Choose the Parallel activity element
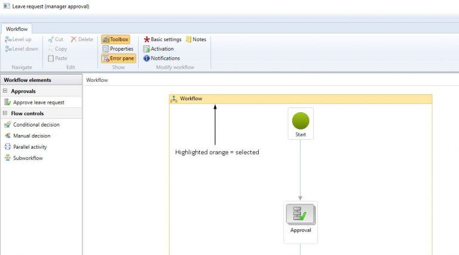Viewport: 459px width, 255px height. [x=26, y=147]
